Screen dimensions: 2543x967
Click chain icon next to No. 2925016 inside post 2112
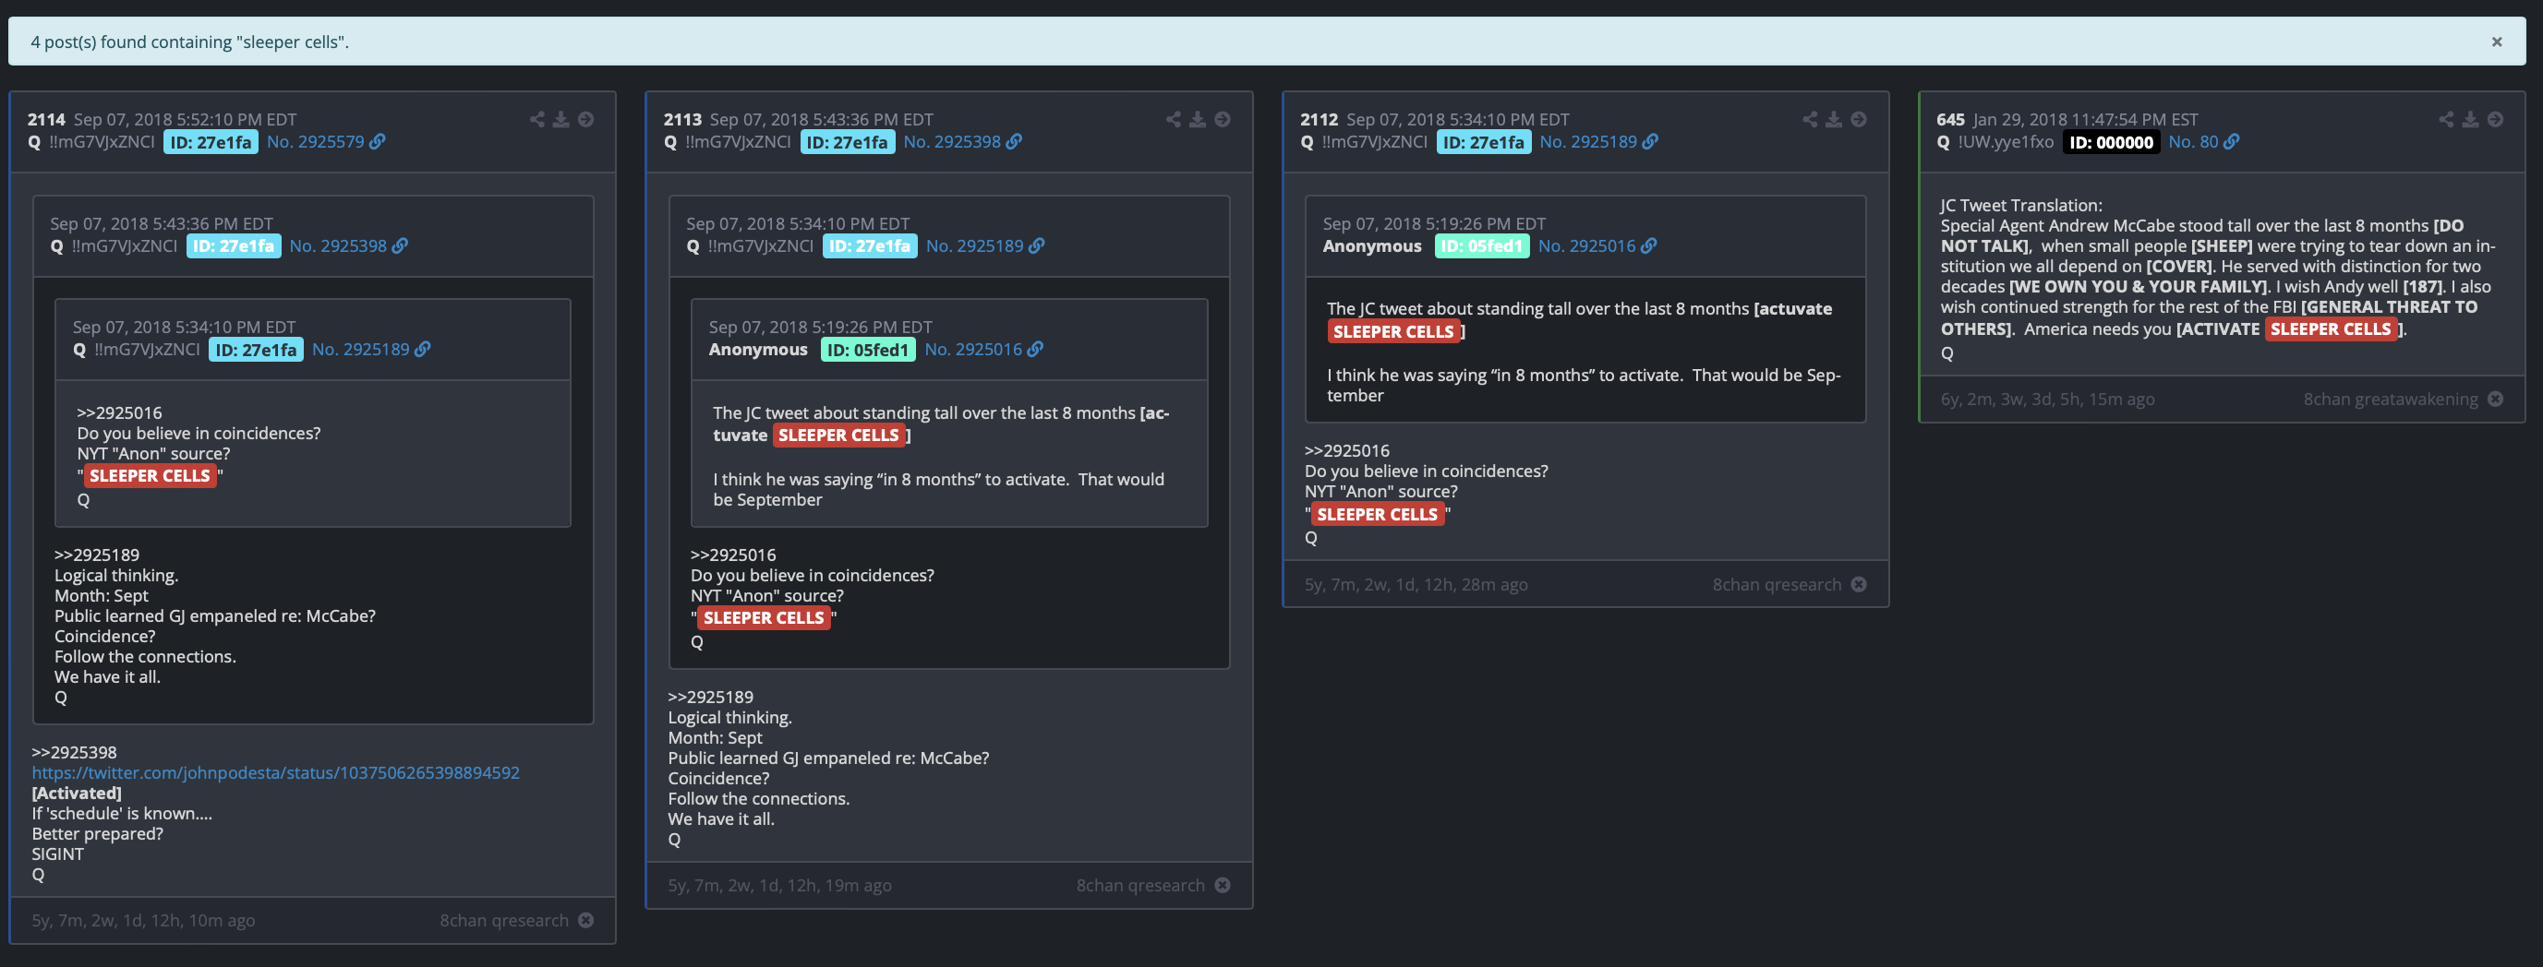[x=1648, y=245]
